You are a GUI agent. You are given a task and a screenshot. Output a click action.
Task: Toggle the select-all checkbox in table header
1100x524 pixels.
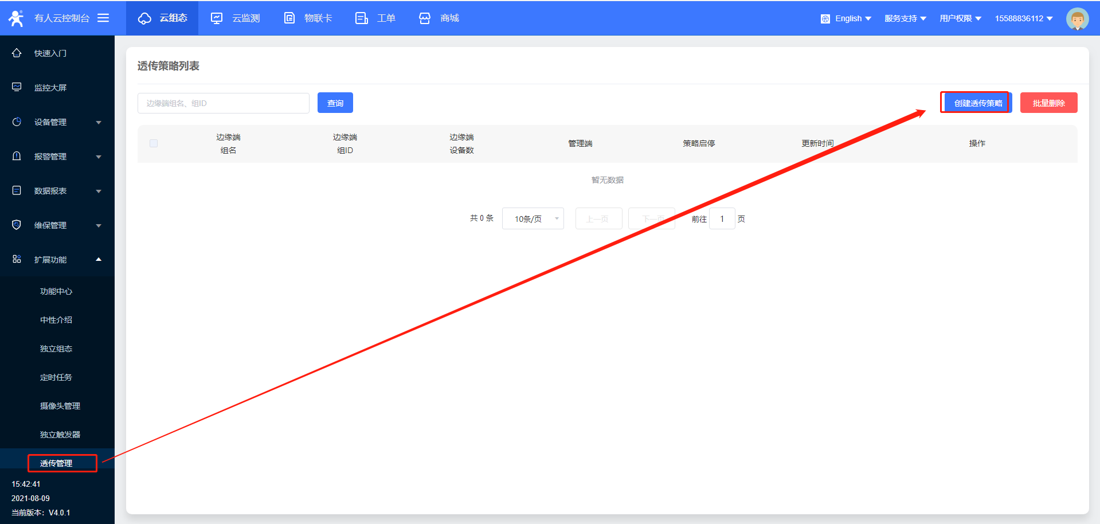point(154,143)
